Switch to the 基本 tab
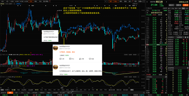 pos(176,8)
